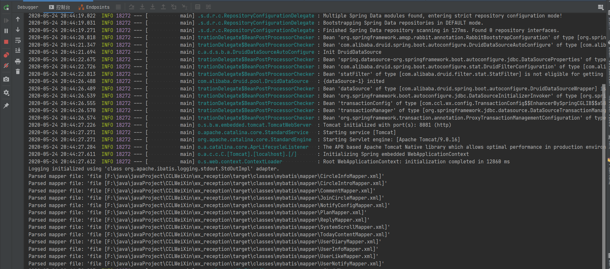Viewport: 610px width, 269px height.
Task: Clear all console output with trash
Action: coord(18,71)
